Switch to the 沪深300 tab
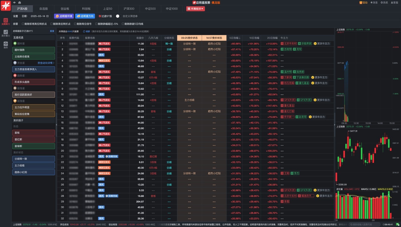401x227 pixels. coord(129,9)
